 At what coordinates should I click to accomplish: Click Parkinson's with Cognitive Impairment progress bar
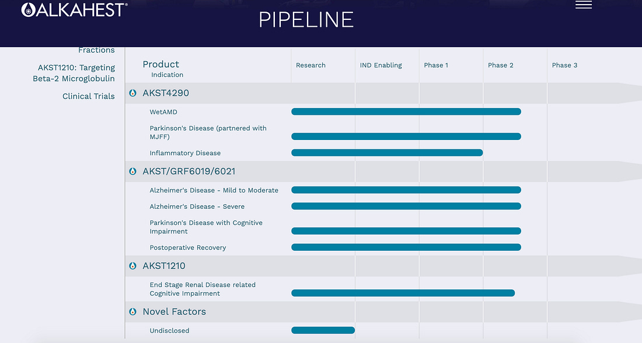tap(406, 231)
